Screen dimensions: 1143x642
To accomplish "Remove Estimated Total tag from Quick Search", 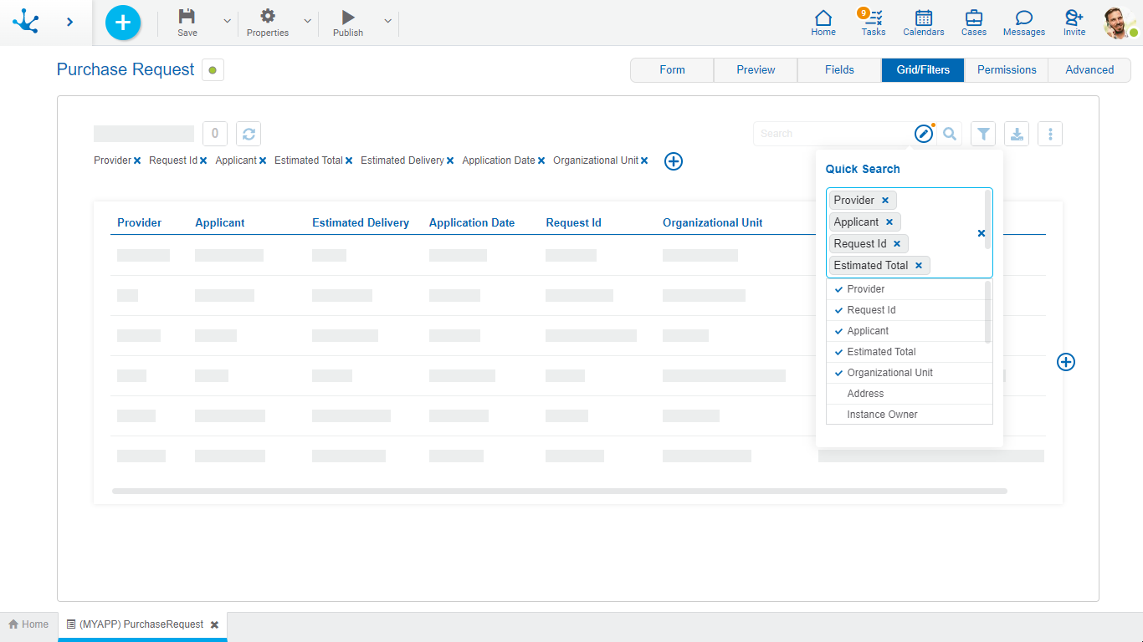I will [918, 266].
